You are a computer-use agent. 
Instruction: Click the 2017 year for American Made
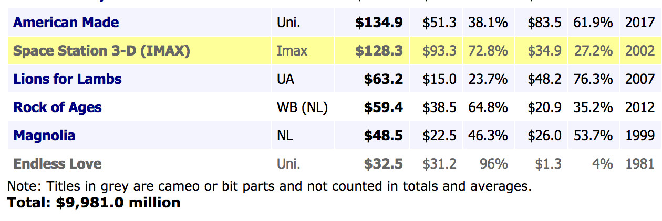[640, 23]
